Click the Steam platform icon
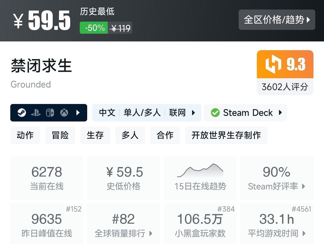 pyautogui.click(x=22, y=112)
